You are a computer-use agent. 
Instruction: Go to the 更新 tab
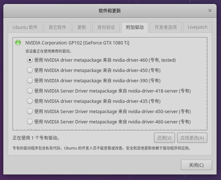tap(82, 27)
